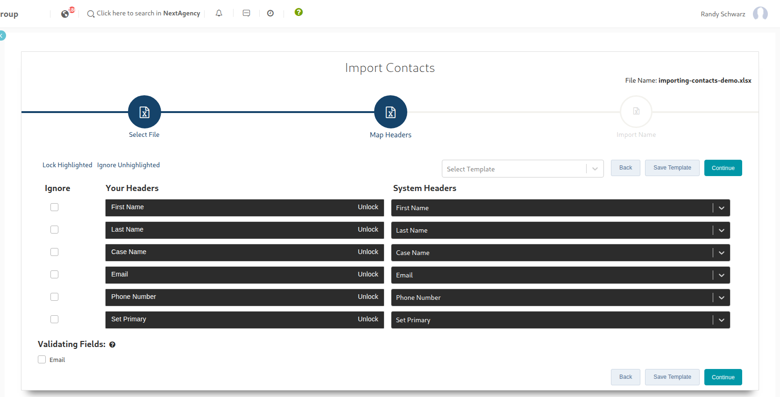Open the Select Template dropdown

click(523, 169)
